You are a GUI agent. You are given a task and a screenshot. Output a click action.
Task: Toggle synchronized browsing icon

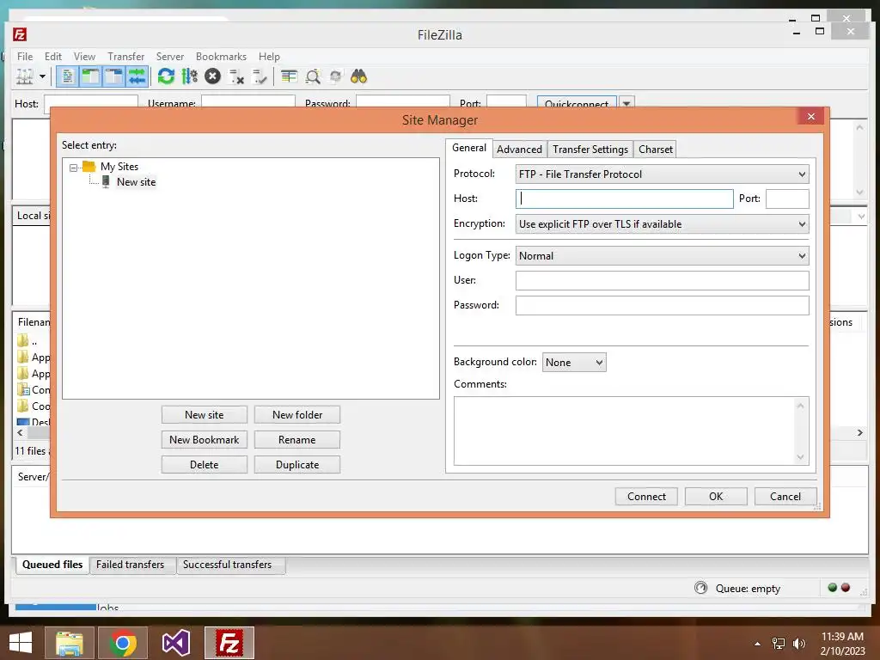click(x=336, y=76)
